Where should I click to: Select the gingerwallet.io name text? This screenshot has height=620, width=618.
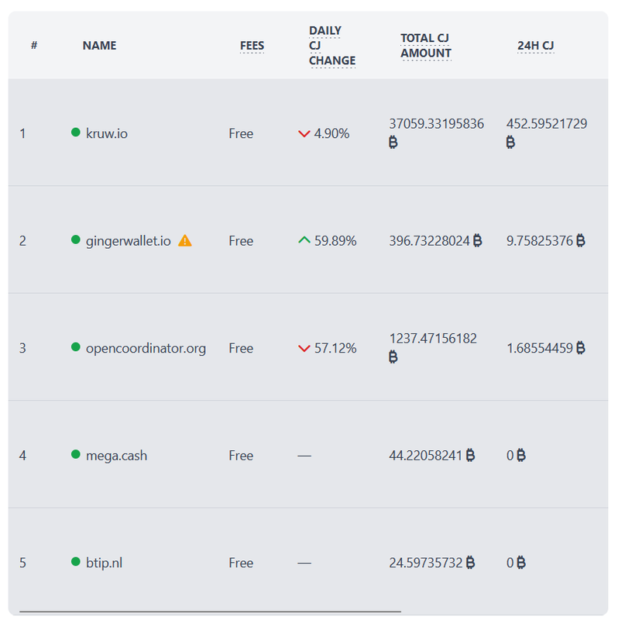[x=129, y=241]
